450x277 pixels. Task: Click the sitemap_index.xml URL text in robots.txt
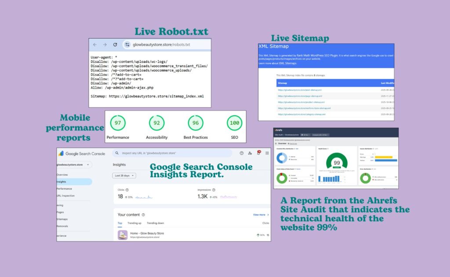(x=156, y=96)
